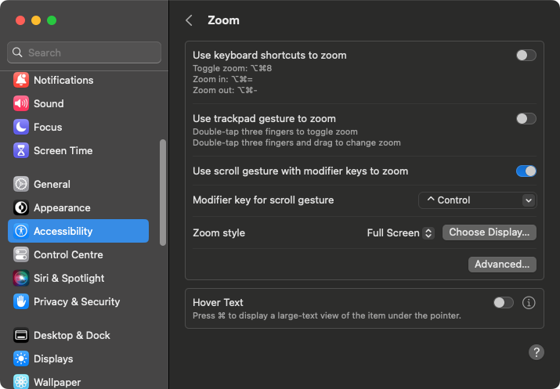
Task: Open Focus moon icon
Action: click(x=21, y=127)
